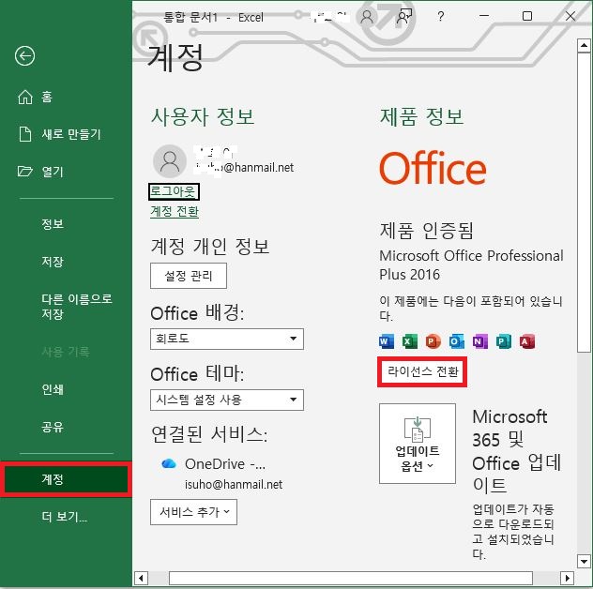Image resolution: width=593 pixels, height=589 pixels.
Task: Open the 업데이트 옵션 dropdown button
Action: (x=418, y=444)
